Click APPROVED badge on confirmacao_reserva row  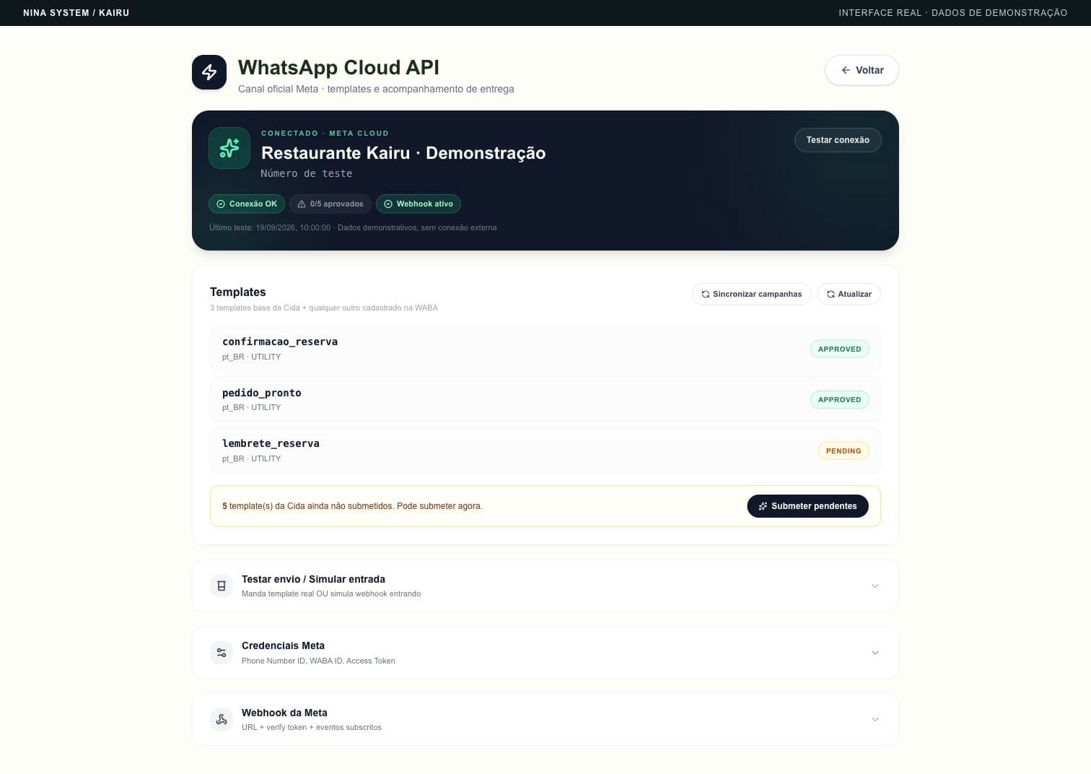[839, 349]
